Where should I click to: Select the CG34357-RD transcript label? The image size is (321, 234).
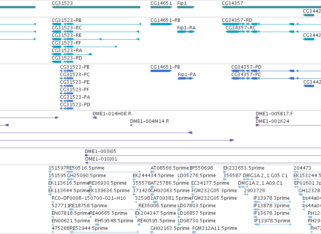(x=237, y=20)
